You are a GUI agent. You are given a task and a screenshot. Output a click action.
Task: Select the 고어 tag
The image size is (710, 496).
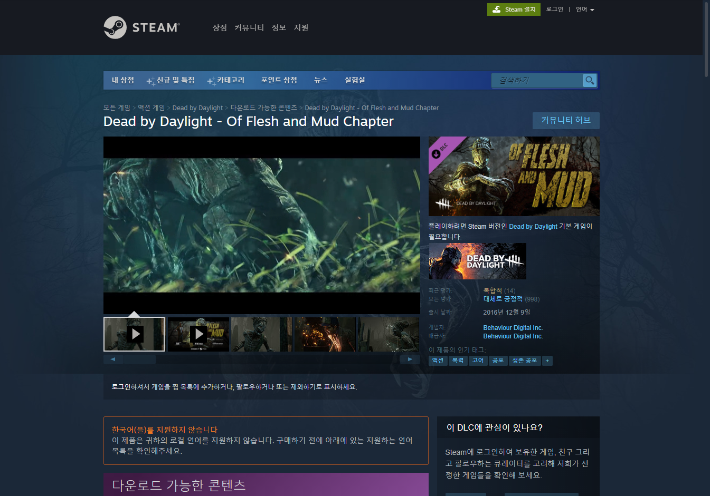pos(478,361)
